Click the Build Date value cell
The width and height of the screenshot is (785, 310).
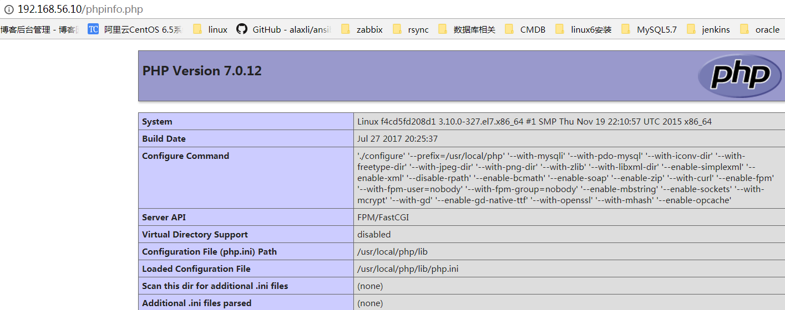pyautogui.click(x=397, y=139)
